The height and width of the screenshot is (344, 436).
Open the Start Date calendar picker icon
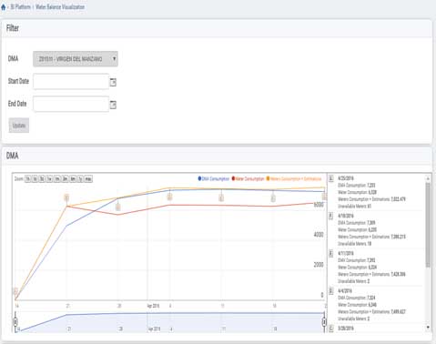tap(113, 82)
